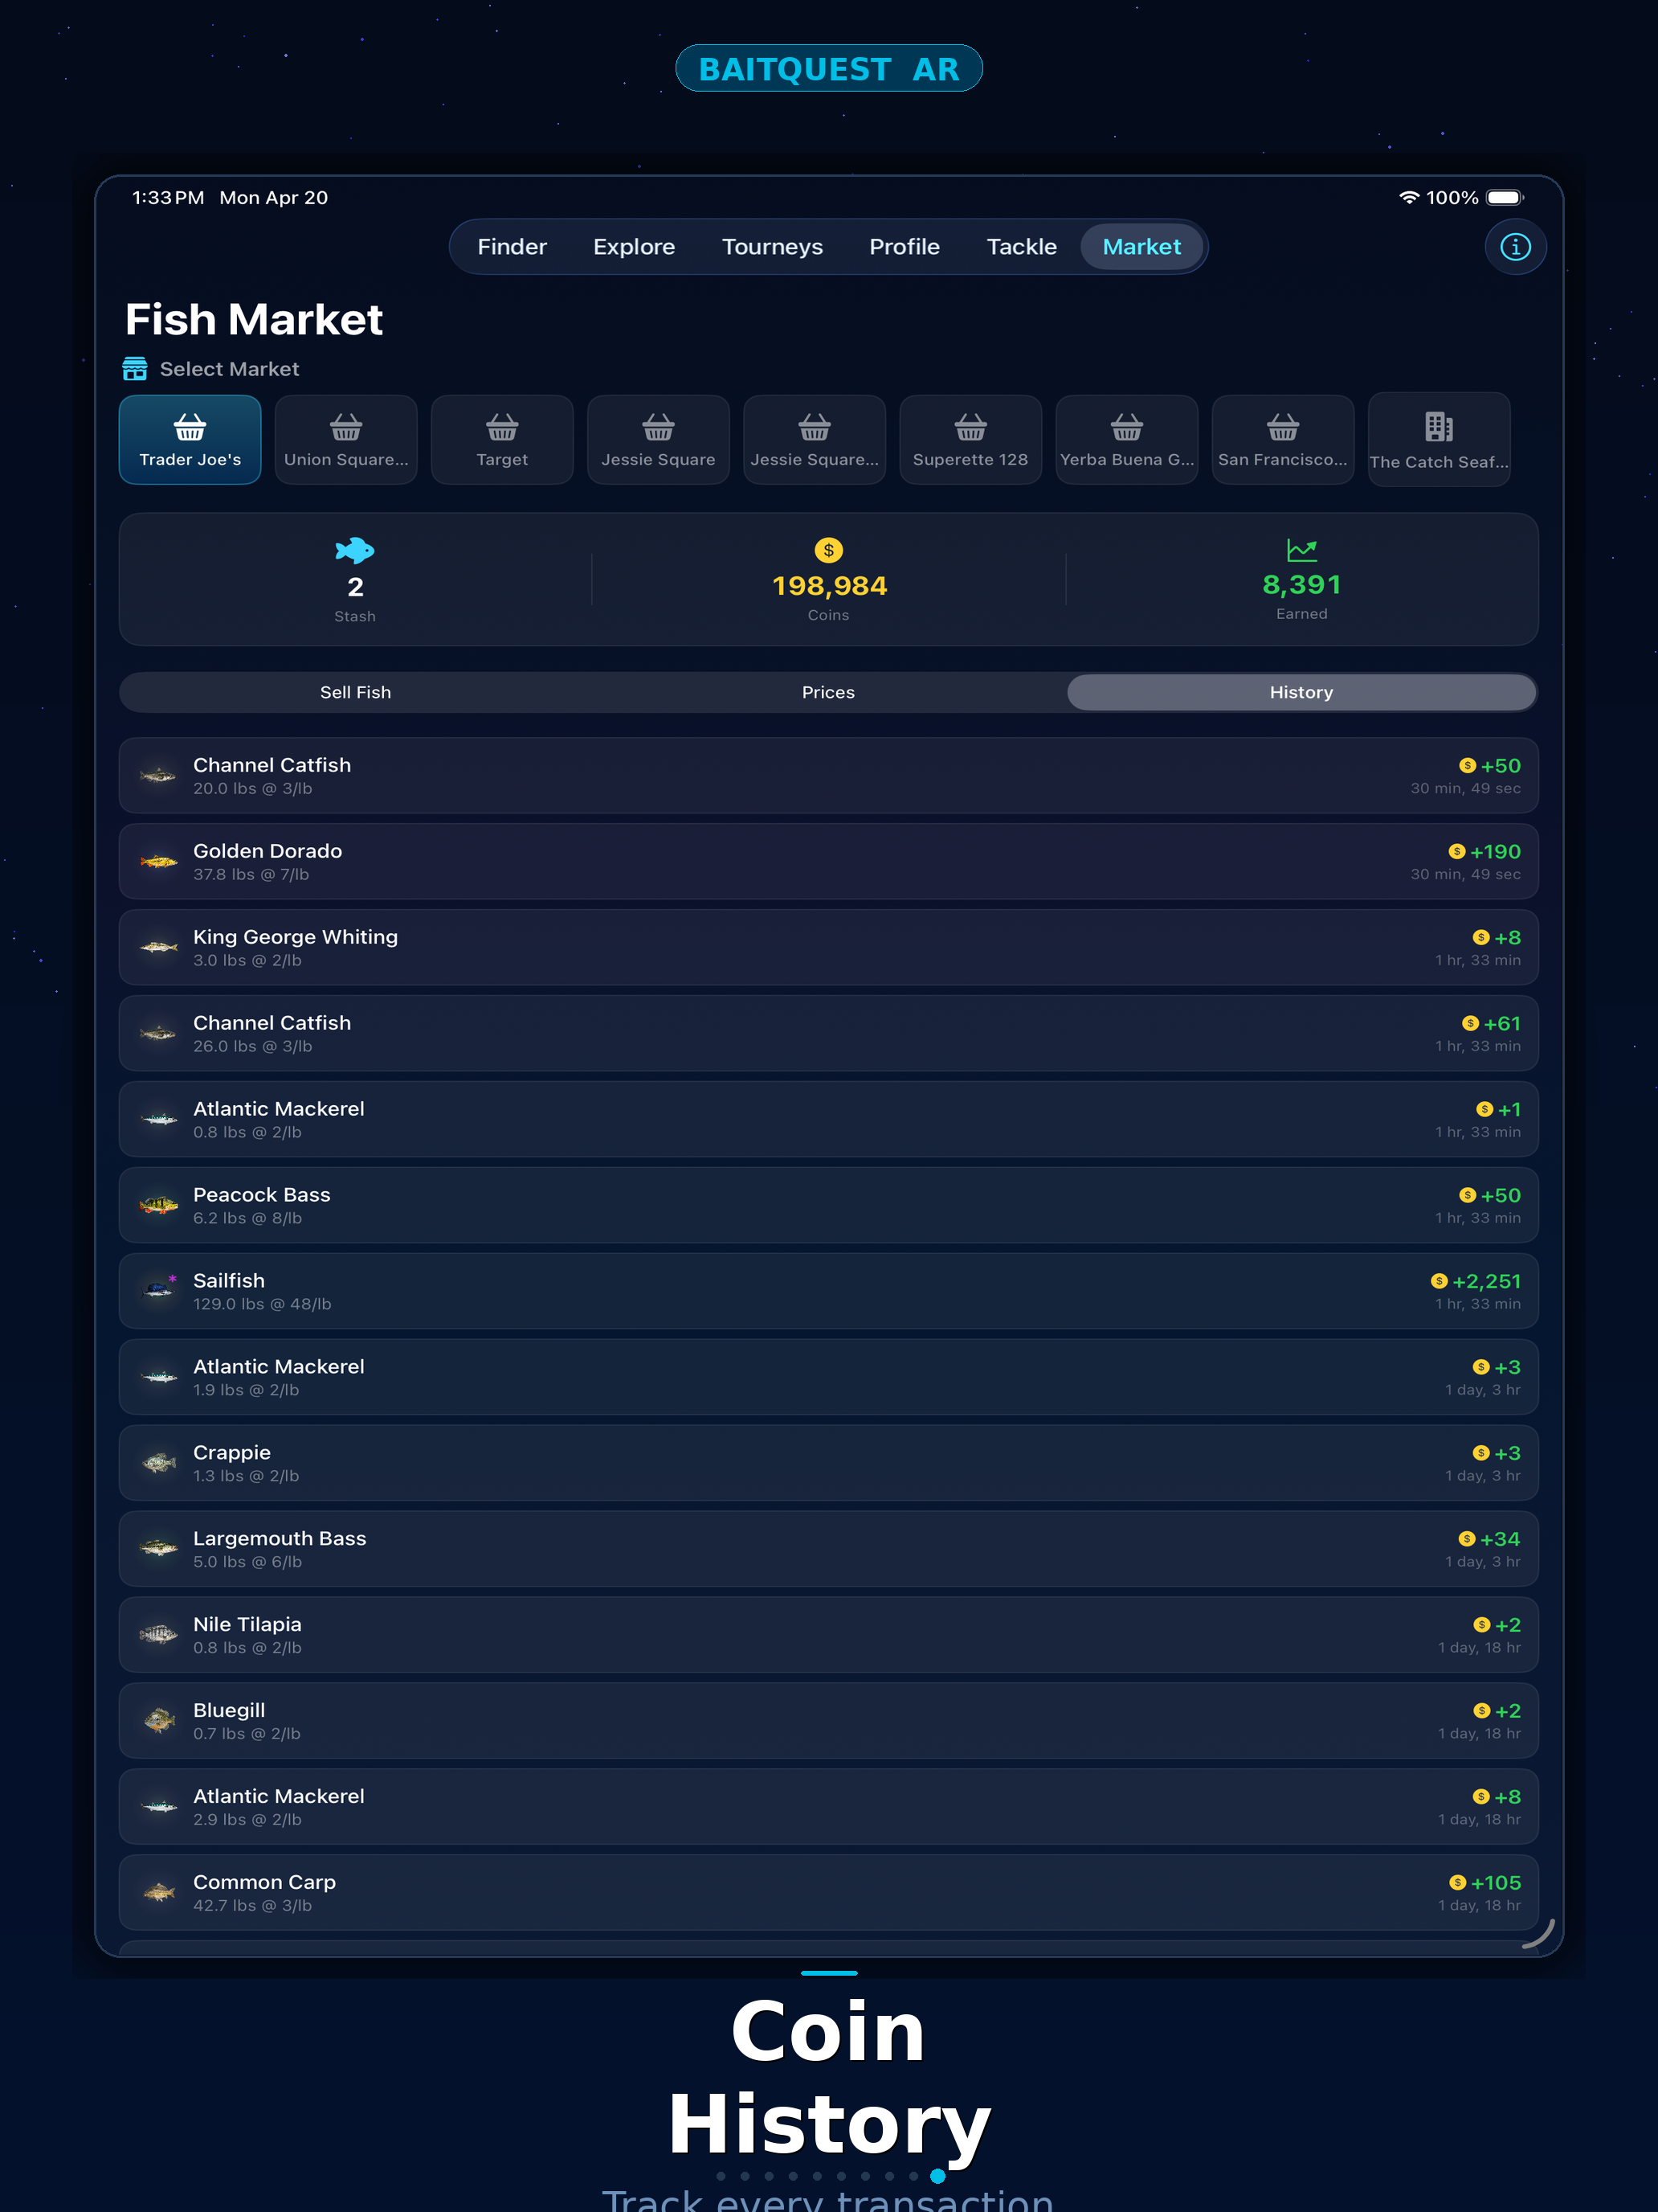The image size is (1658, 2212).
Task: Click the Mon Apr 20 date
Action: pos(274,198)
